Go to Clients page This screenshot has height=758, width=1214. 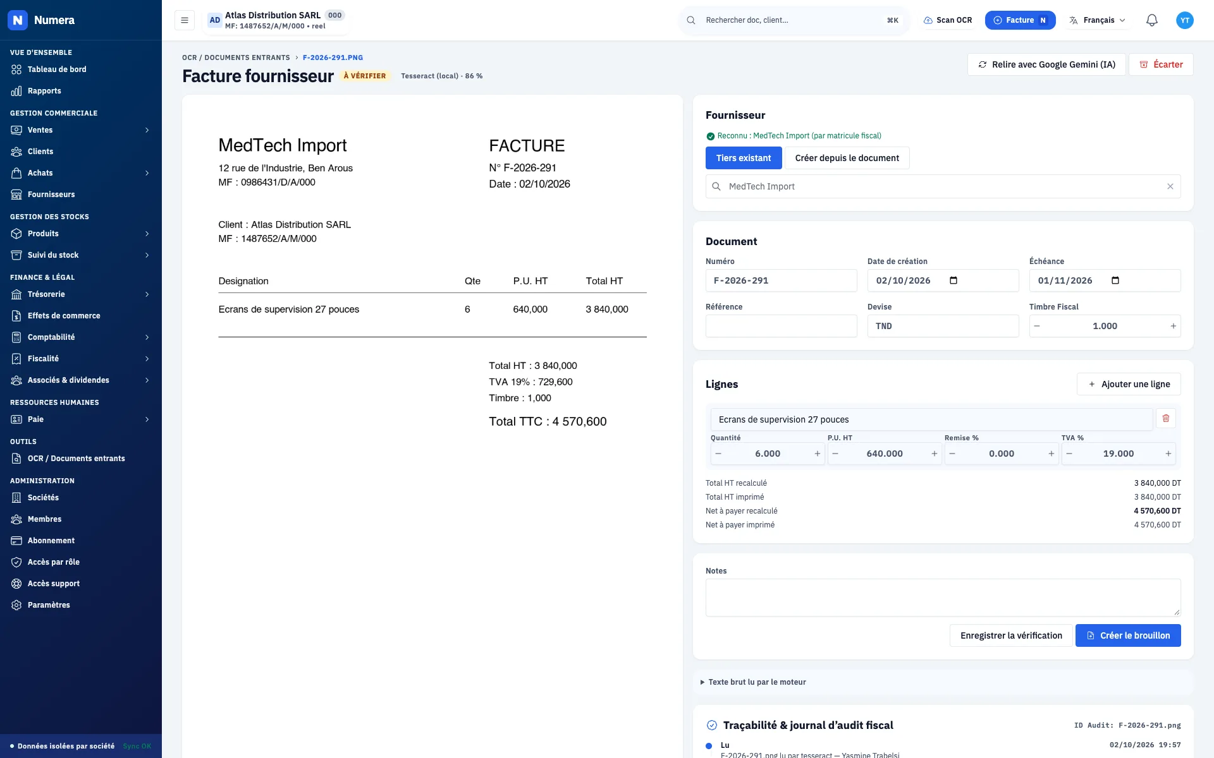81,152
